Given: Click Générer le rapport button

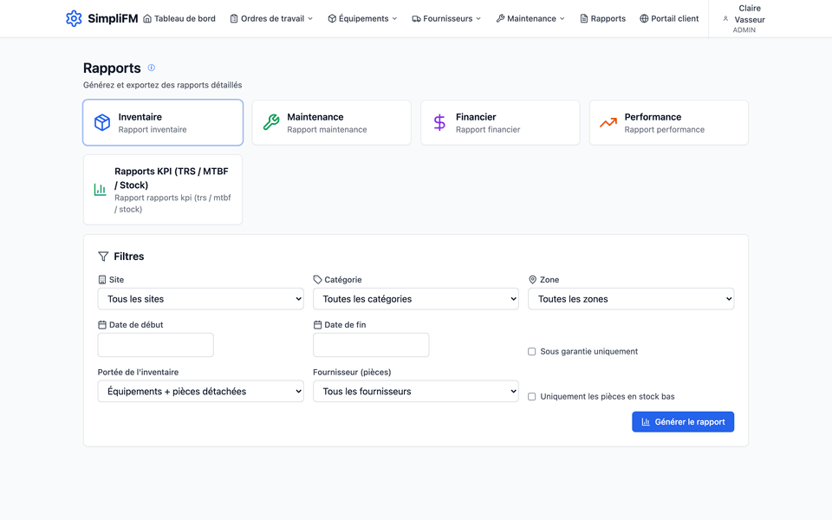Looking at the screenshot, I should click(x=683, y=422).
